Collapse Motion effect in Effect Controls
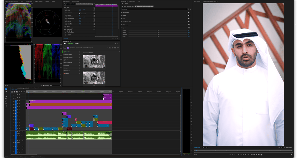Viewport: 298px width, 158px height. (x=64, y=7)
